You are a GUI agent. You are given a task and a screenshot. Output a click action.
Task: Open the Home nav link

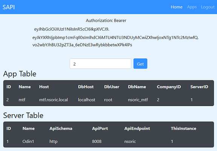click(176, 7)
